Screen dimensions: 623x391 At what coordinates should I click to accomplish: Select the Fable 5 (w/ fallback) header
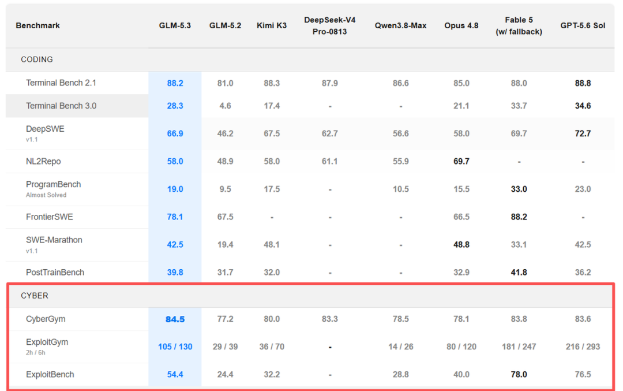[519, 25]
